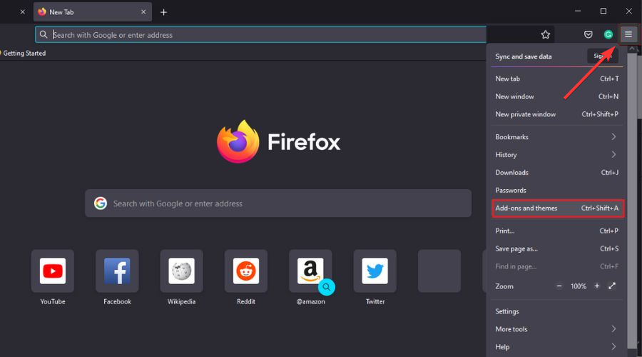Minimize the Firefox window
This screenshot has height=357, width=642.
coord(578,11)
